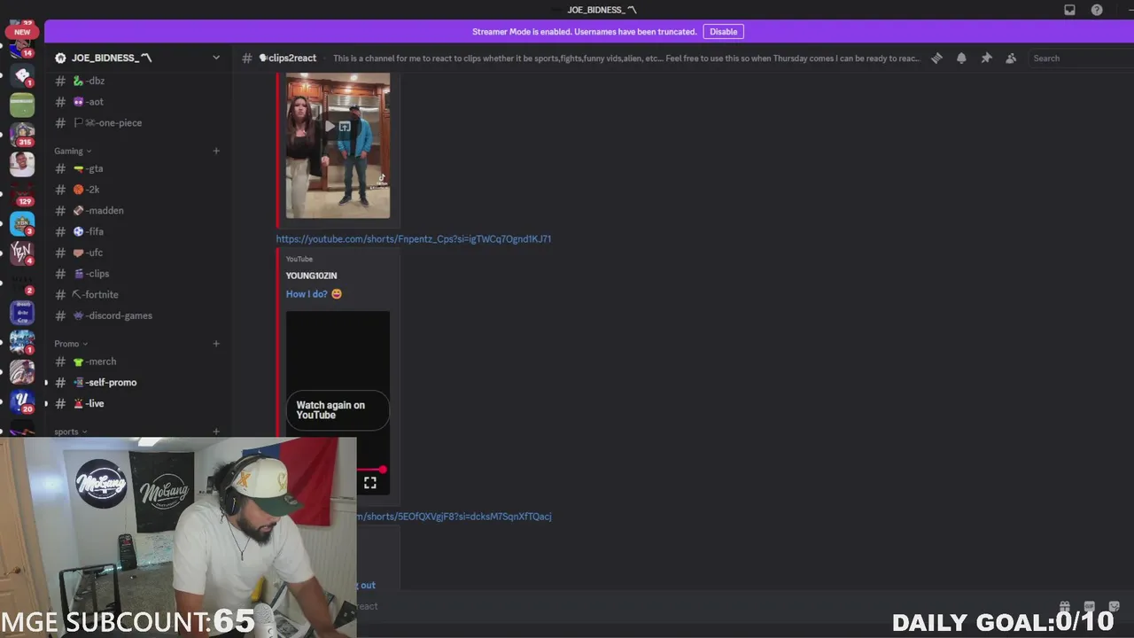The height and width of the screenshot is (638, 1134).
Task: Click the Search field in header
Action: tap(1081, 58)
